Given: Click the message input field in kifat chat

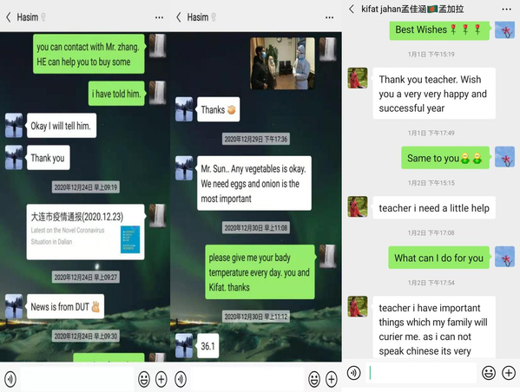Looking at the screenshot, I should pos(421,373).
